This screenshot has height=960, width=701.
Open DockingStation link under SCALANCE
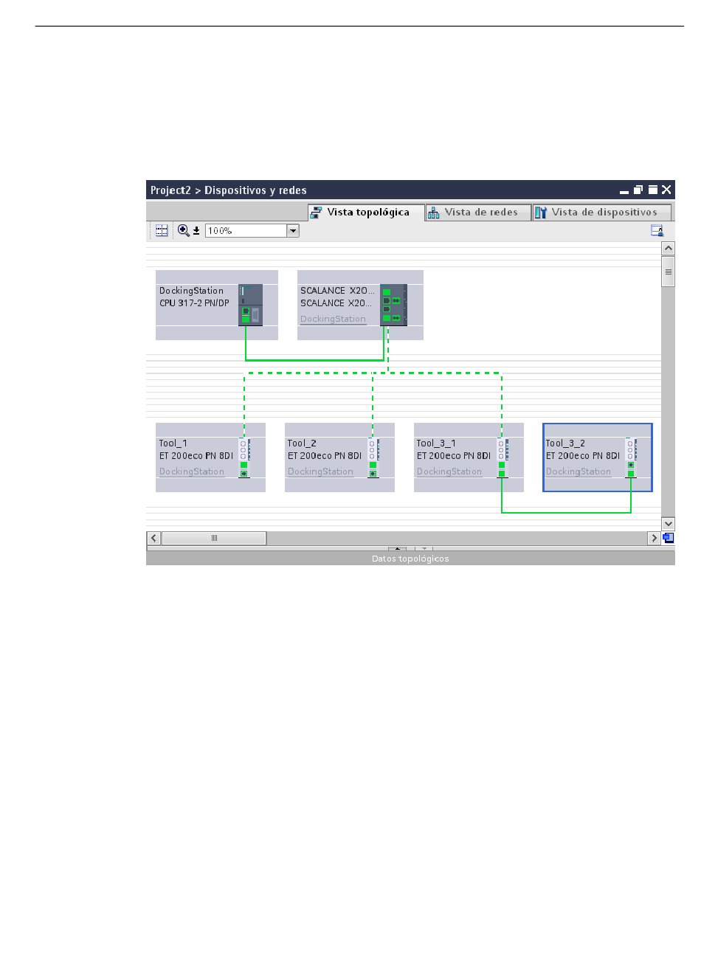[x=333, y=320]
